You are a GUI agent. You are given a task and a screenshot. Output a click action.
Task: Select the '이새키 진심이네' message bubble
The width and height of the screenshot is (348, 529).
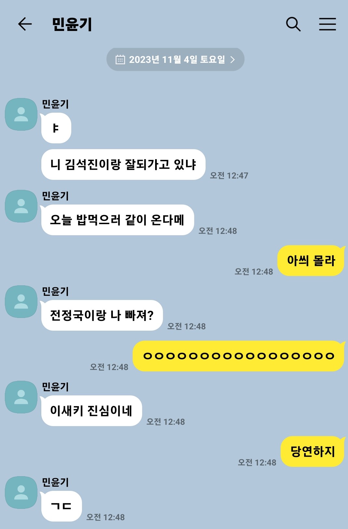[91, 411]
